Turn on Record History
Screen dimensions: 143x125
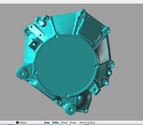[x=87, y=123]
